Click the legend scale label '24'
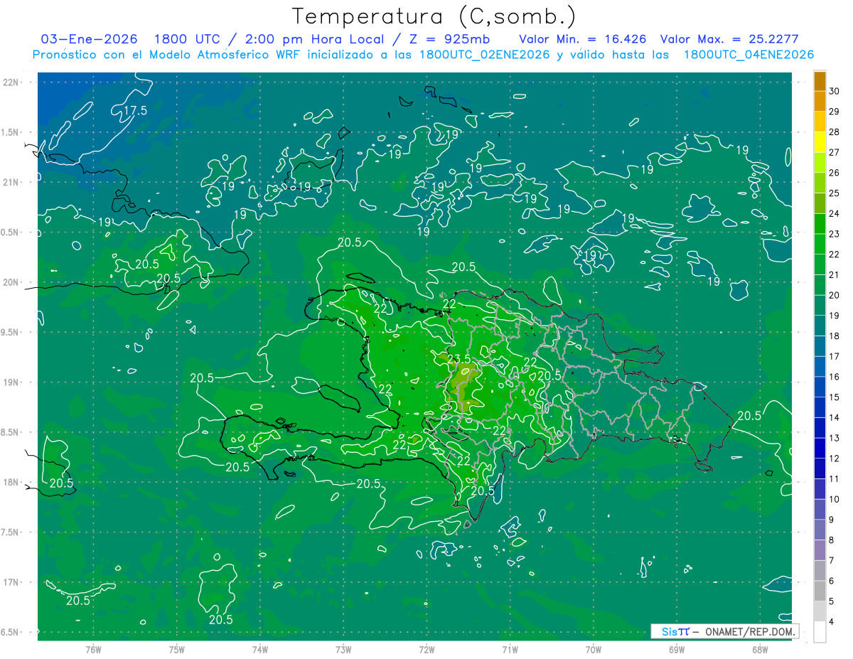The height and width of the screenshot is (659, 853). coord(834,213)
